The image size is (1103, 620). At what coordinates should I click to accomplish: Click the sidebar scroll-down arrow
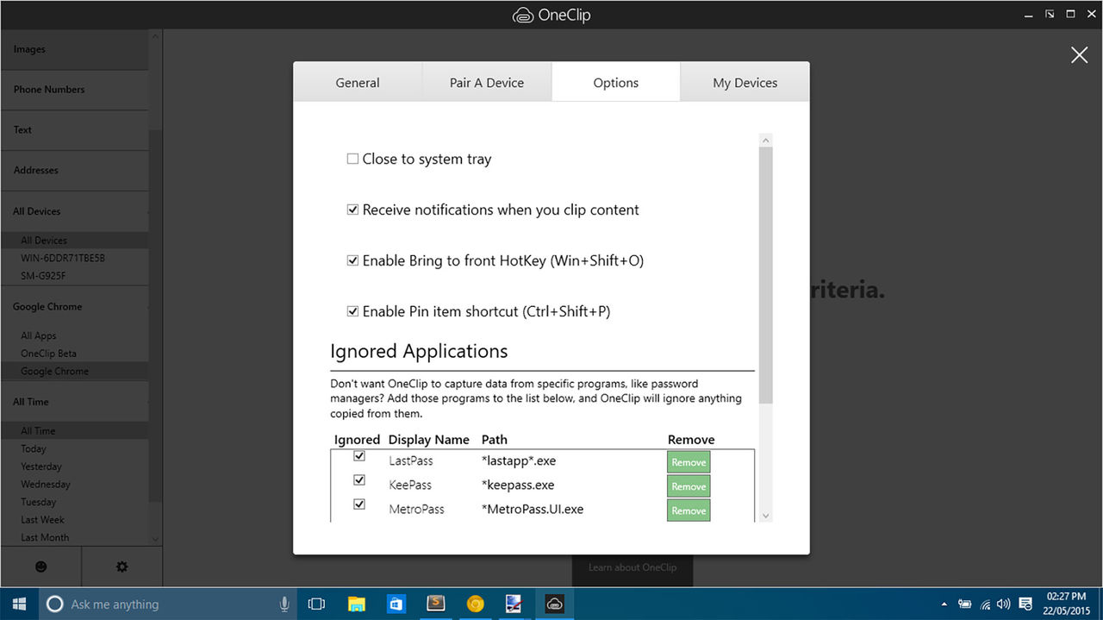point(155,539)
